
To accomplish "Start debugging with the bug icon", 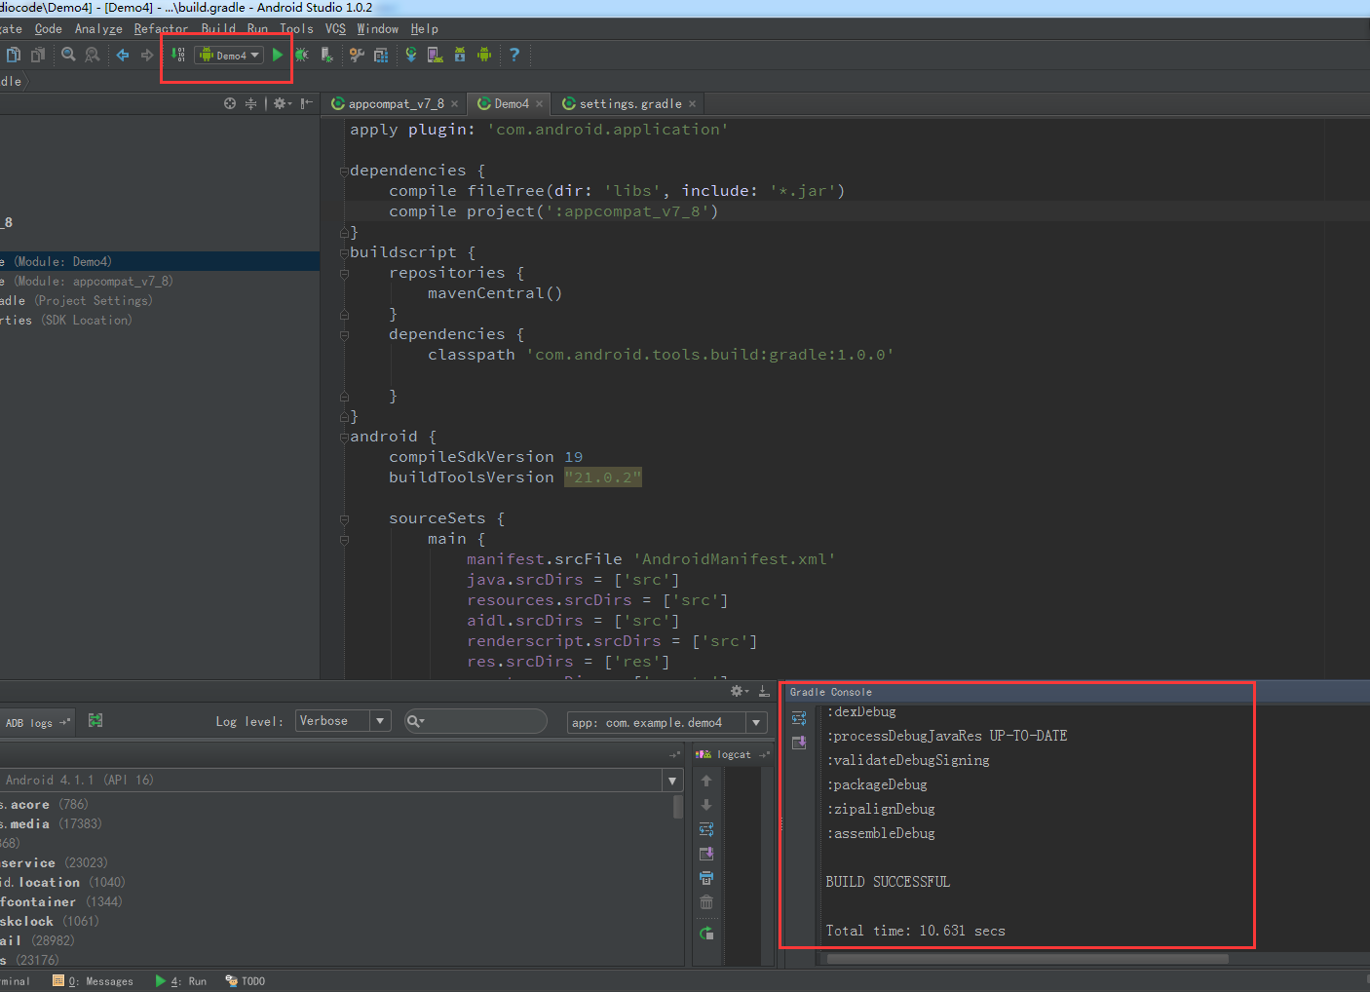I will click(302, 55).
